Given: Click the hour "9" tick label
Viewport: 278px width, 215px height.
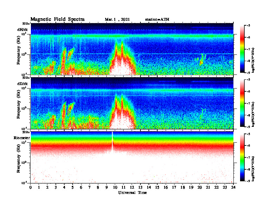Looking at the screenshot, I should coord(106,188).
